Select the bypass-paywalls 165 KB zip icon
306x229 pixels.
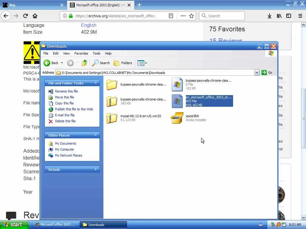pos(112,101)
